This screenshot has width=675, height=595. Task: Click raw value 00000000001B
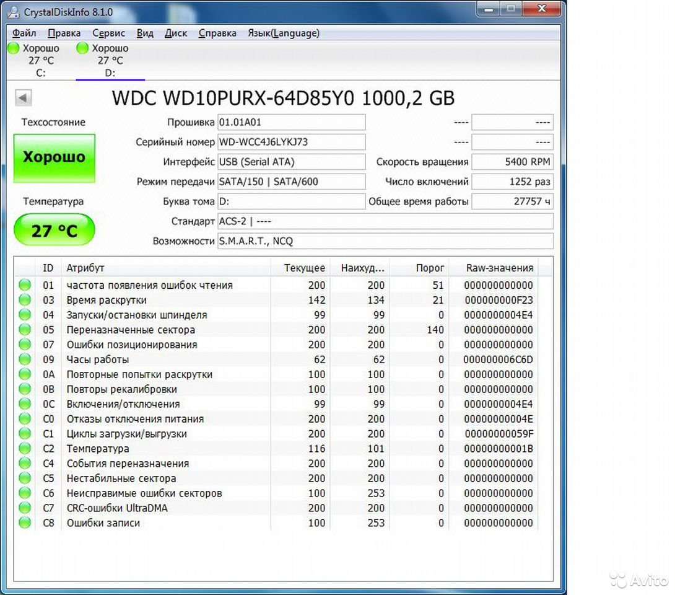pos(499,449)
